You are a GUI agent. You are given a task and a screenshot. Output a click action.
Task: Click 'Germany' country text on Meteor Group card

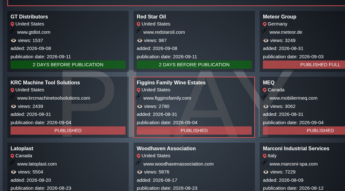coord(278,24)
